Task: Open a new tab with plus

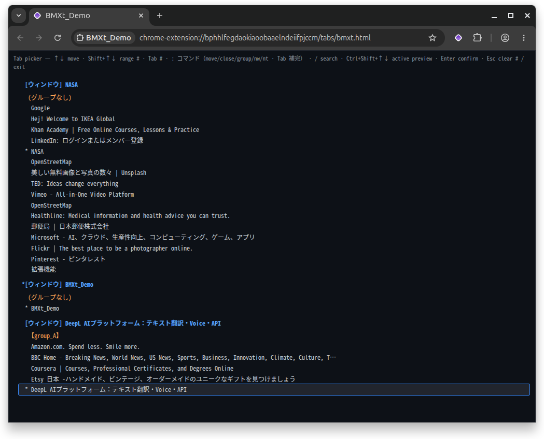Action: [x=160, y=16]
